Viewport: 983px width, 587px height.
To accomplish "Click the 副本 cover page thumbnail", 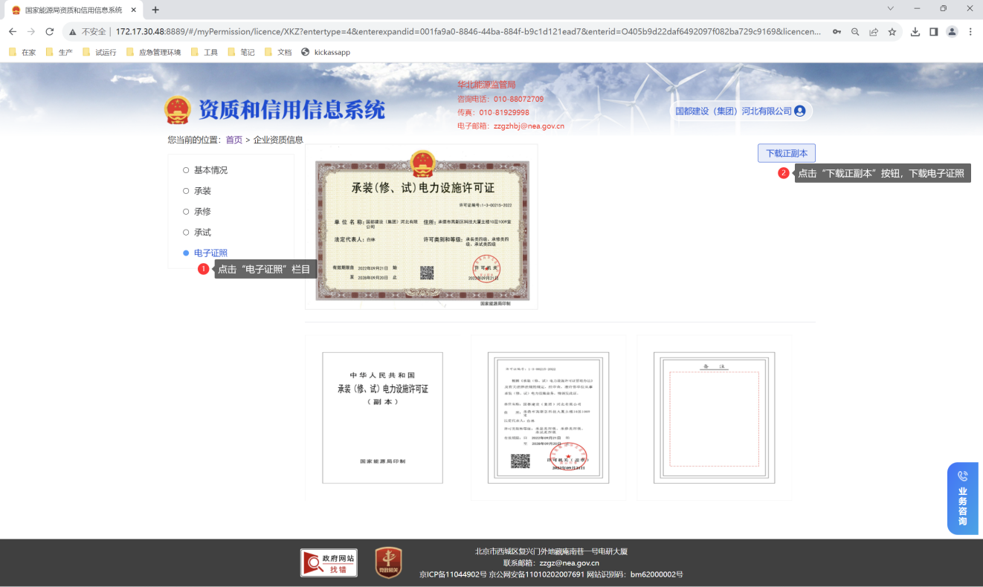I will tap(382, 418).
